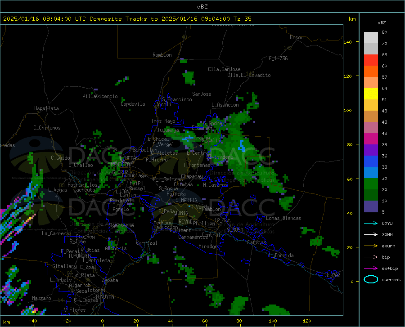Click the Clla.El_Cavadito map label
The height and width of the screenshot is (327, 405).
pyautogui.click(x=249, y=75)
